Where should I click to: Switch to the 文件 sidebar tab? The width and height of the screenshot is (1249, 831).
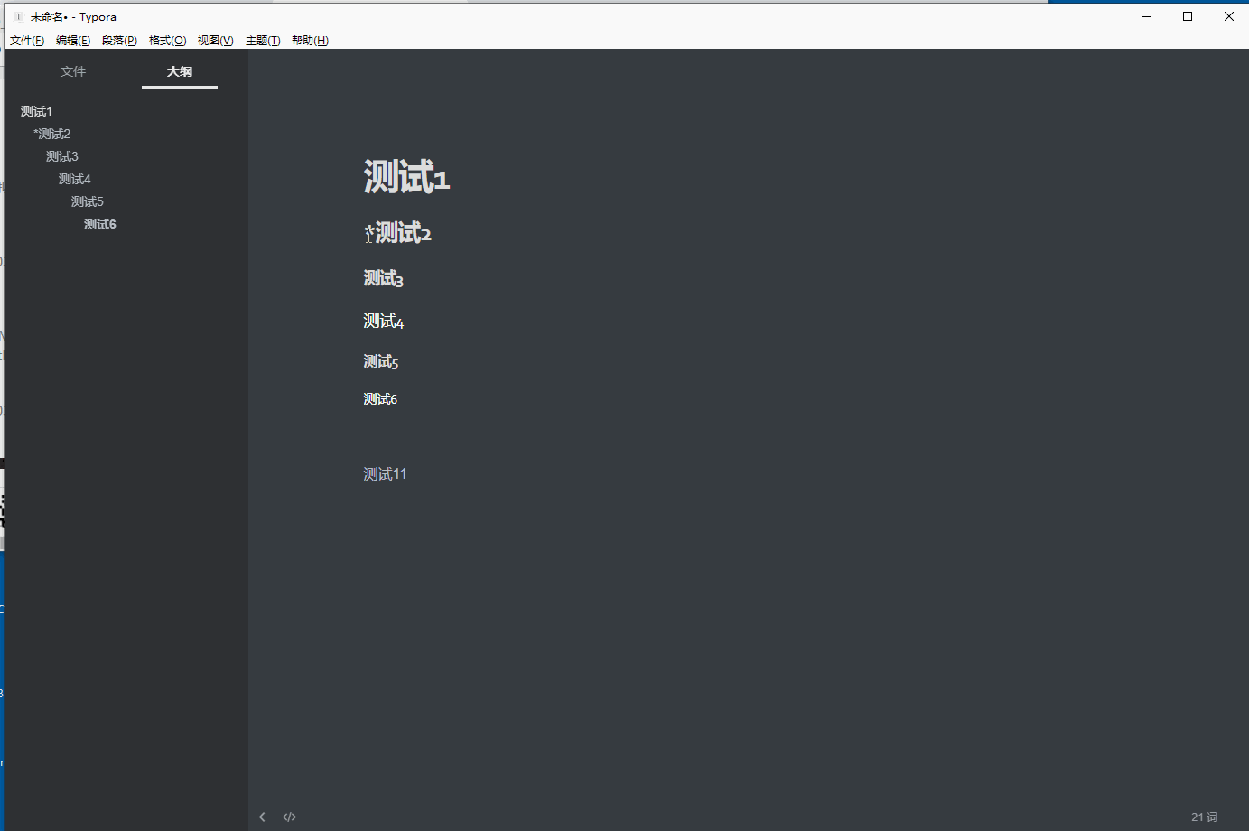click(73, 71)
